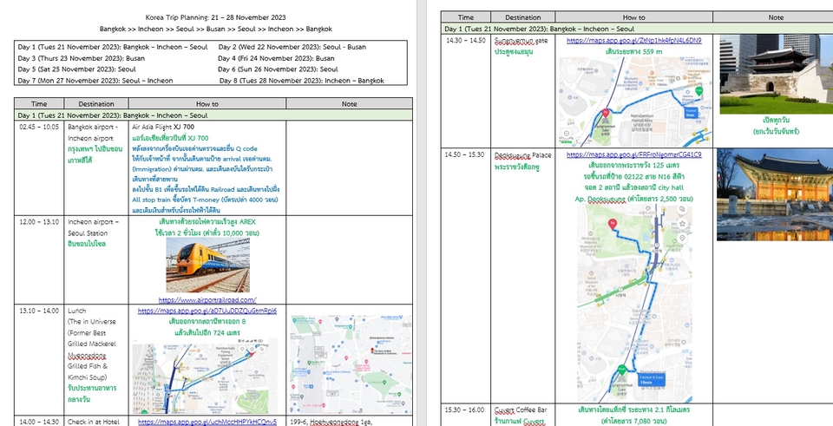Click 'Day 2 (Wed 22 November 2023): Seoul - Busan'
Viewport: 833px width, 426px height.
pyautogui.click(x=292, y=47)
